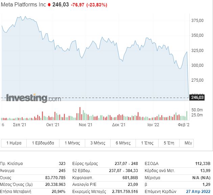213x195 pixels.
Task: Click the tallest red volume bar near Νοε '21
Action: pyautogui.click(x=80, y=114)
